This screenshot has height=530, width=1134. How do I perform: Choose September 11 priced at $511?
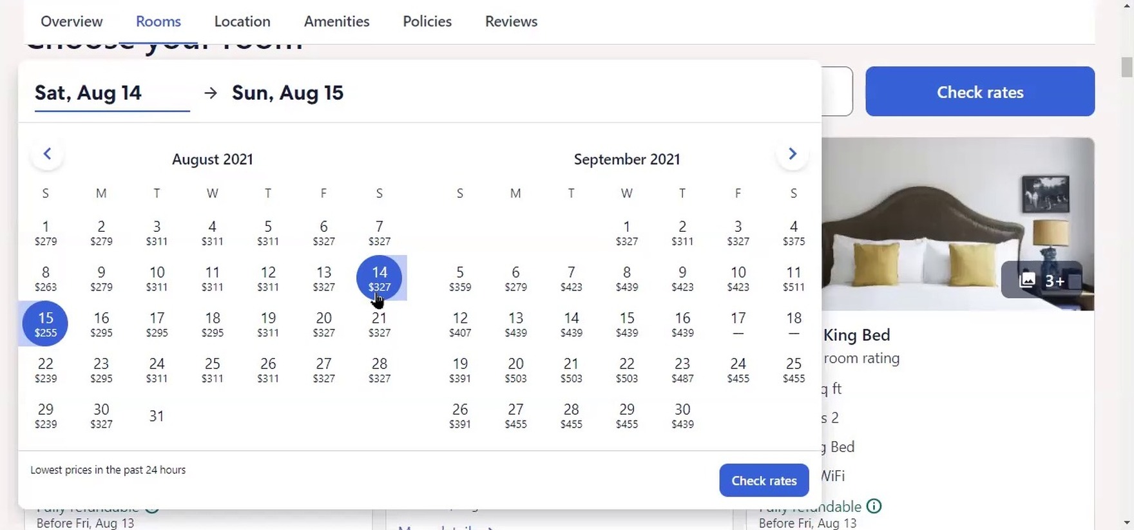[x=793, y=278]
